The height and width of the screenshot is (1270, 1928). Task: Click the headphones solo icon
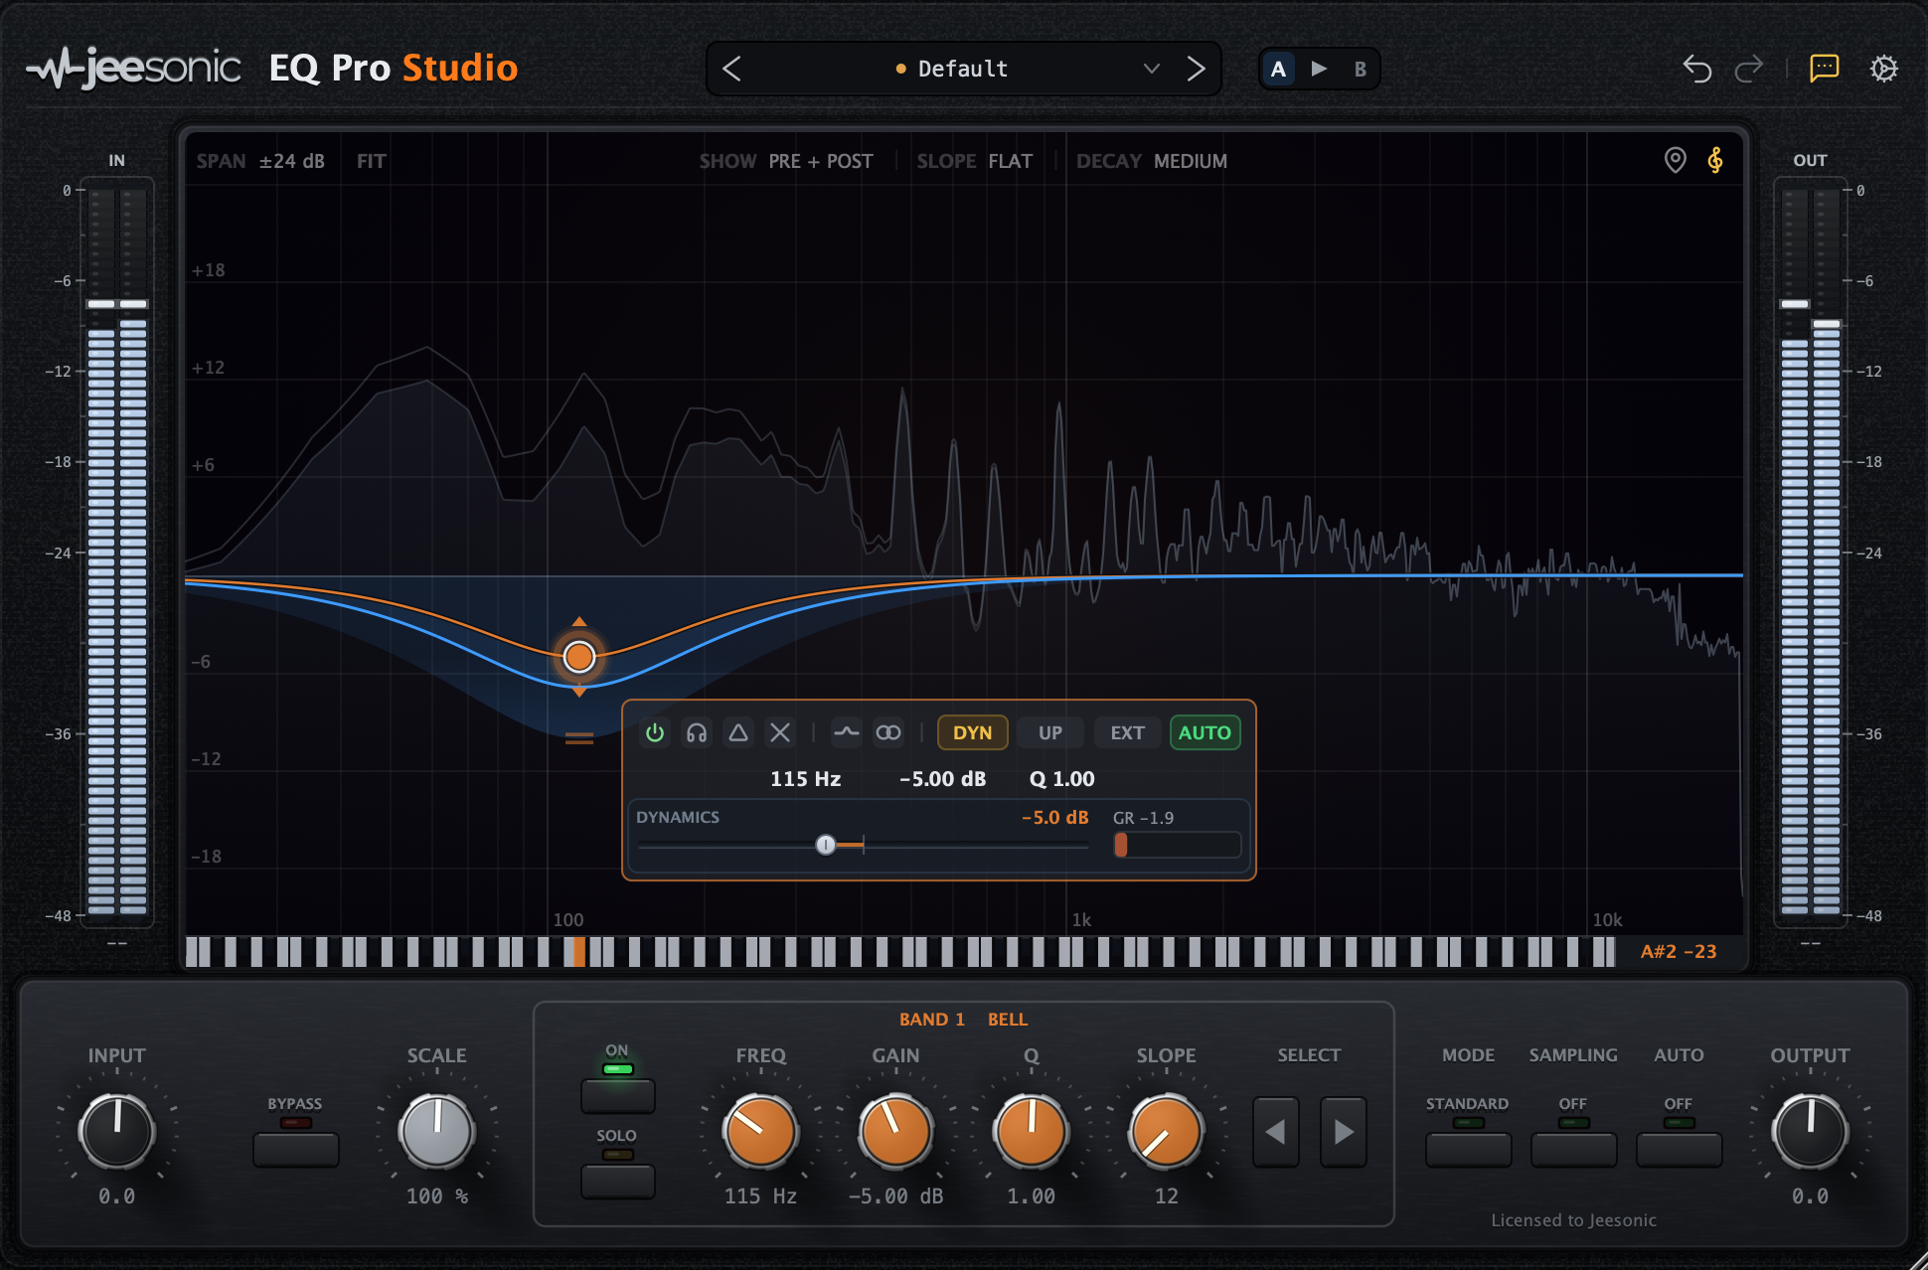tap(697, 732)
